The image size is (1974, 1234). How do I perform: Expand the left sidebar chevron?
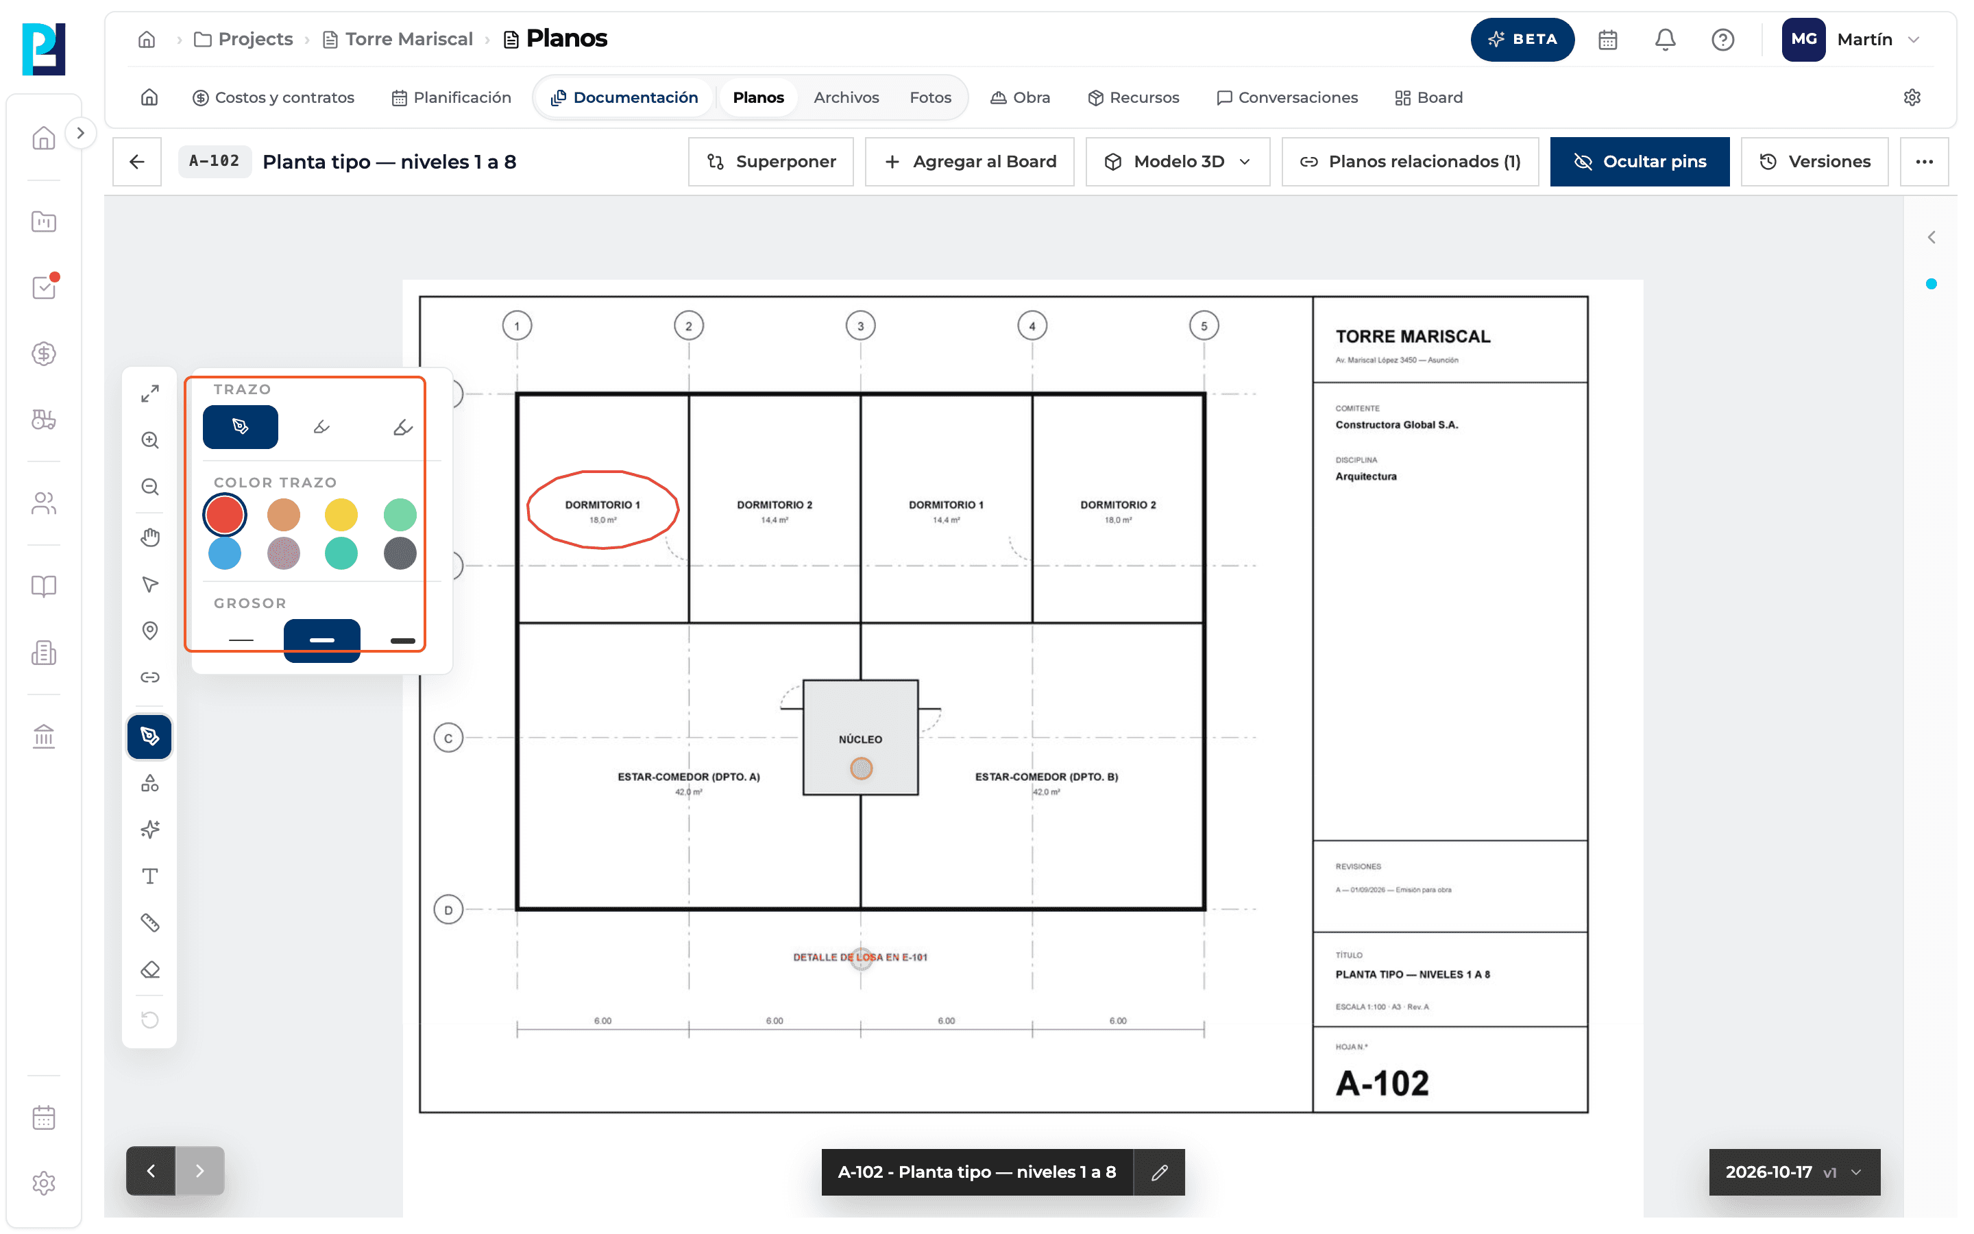coord(80,133)
